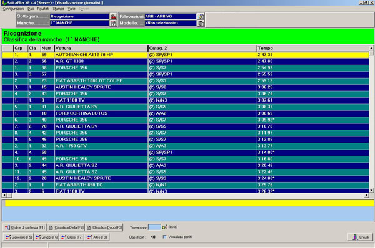Select the FIAT 1100 TV number 9 row
375x248 pixels.
186,100
